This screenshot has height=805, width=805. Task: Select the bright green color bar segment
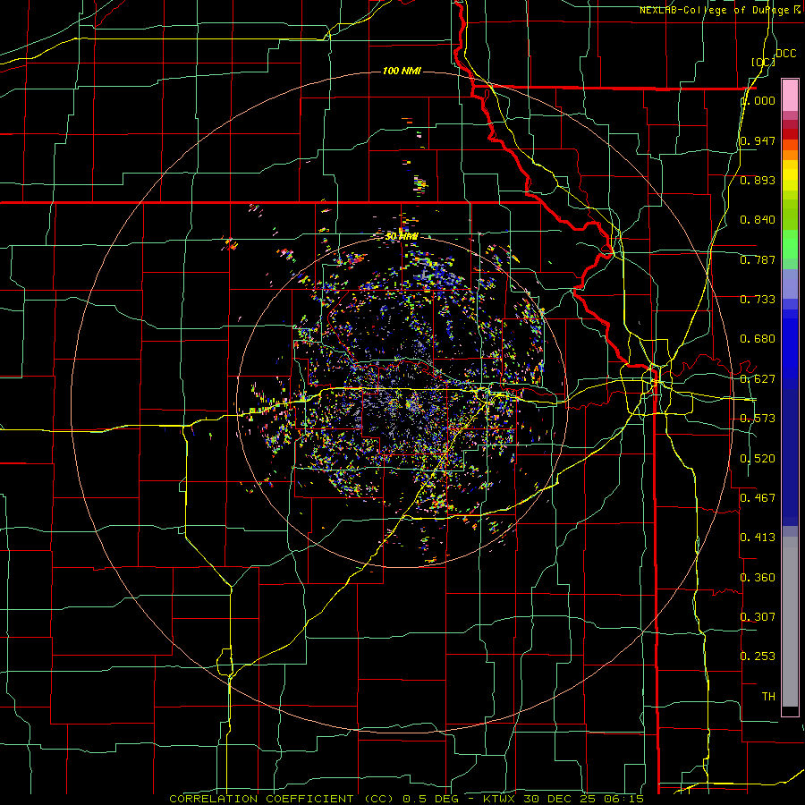790,244
